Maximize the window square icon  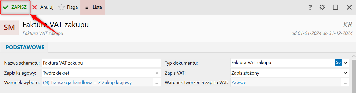pos(335,7)
